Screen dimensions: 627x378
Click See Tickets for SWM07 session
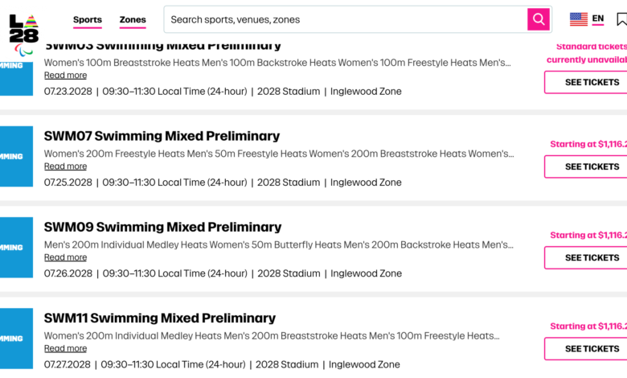click(587, 166)
